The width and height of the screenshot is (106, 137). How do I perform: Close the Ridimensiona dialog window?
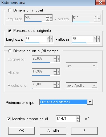[100, 2]
